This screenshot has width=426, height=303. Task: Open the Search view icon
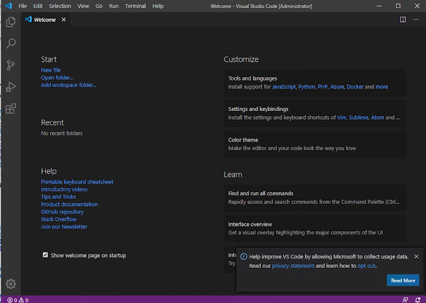coord(11,43)
